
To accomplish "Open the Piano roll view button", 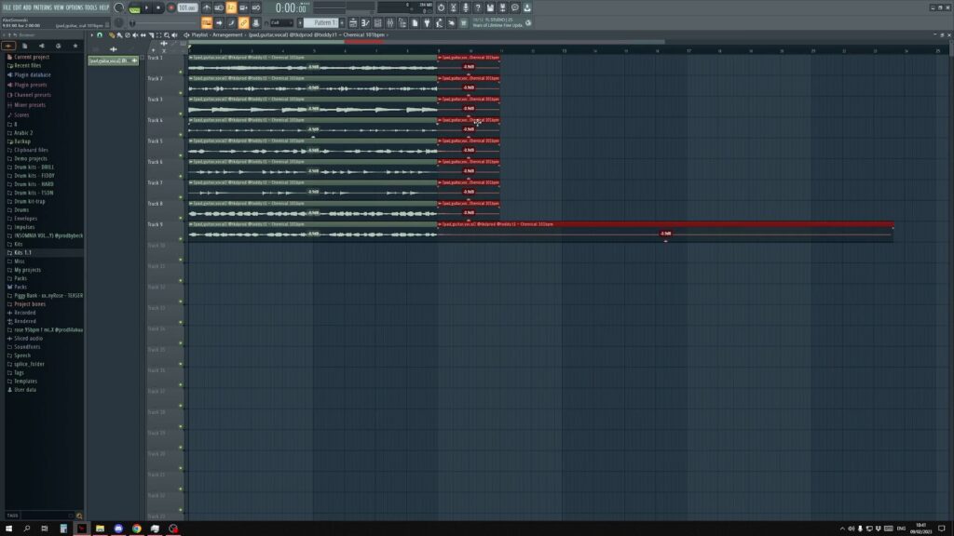I will click(365, 23).
